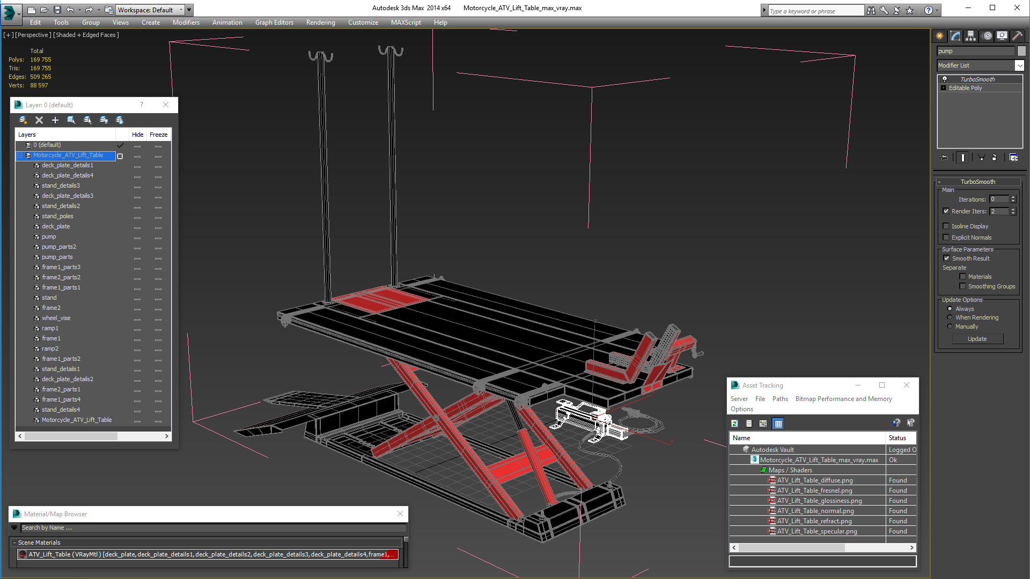This screenshot has width=1030, height=579.
Task: Click the Open File icon
Action: [44, 10]
